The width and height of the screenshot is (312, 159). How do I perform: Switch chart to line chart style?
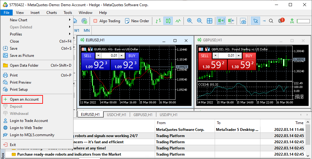[178, 21]
